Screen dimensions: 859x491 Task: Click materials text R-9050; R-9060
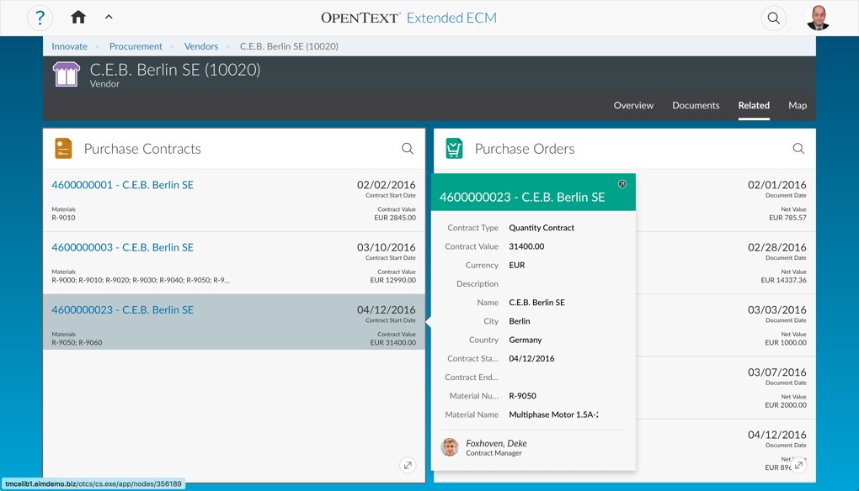point(77,343)
